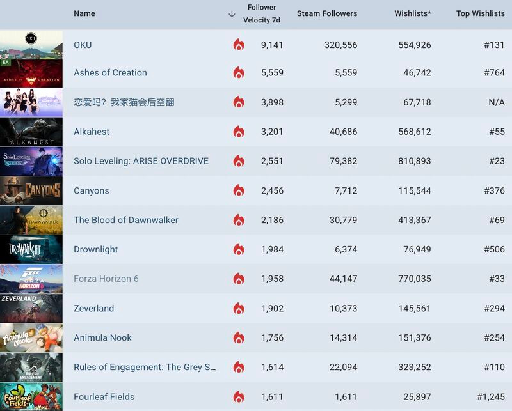Screen dimensions: 512x411
Task: Open The Blood of Dawnwalker link
Action: point(126,220)
